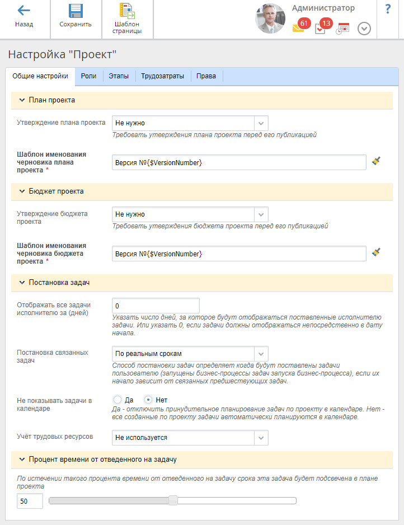Collapse the 'Бюджет проекта' section
The image size is (404, 525).
click(x=22, y=191)
